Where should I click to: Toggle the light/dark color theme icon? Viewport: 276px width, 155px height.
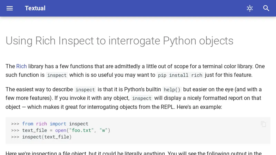coord(250,8)
